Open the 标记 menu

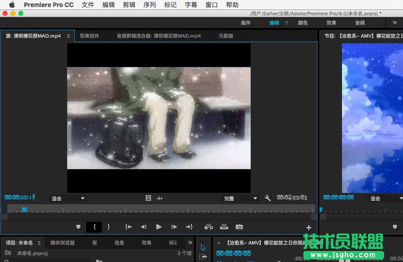[170, 5]
